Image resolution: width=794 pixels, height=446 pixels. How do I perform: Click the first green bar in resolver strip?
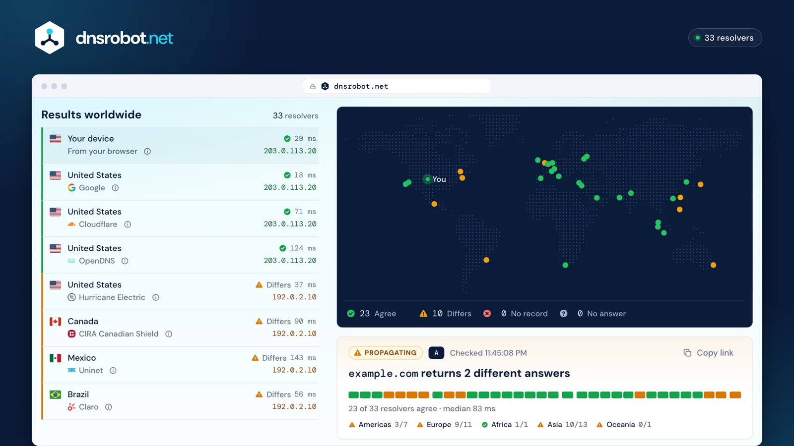pyautogui.click(x=353, y=395)
